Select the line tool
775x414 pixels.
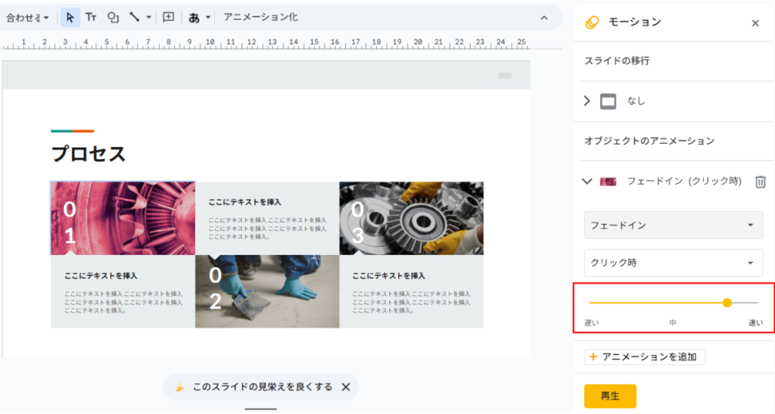tap(134, 17)
